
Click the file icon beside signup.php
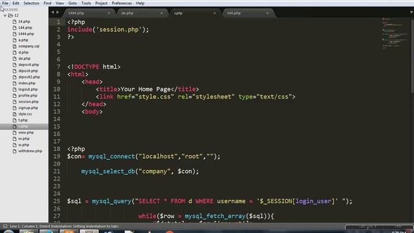click(14, 108)
